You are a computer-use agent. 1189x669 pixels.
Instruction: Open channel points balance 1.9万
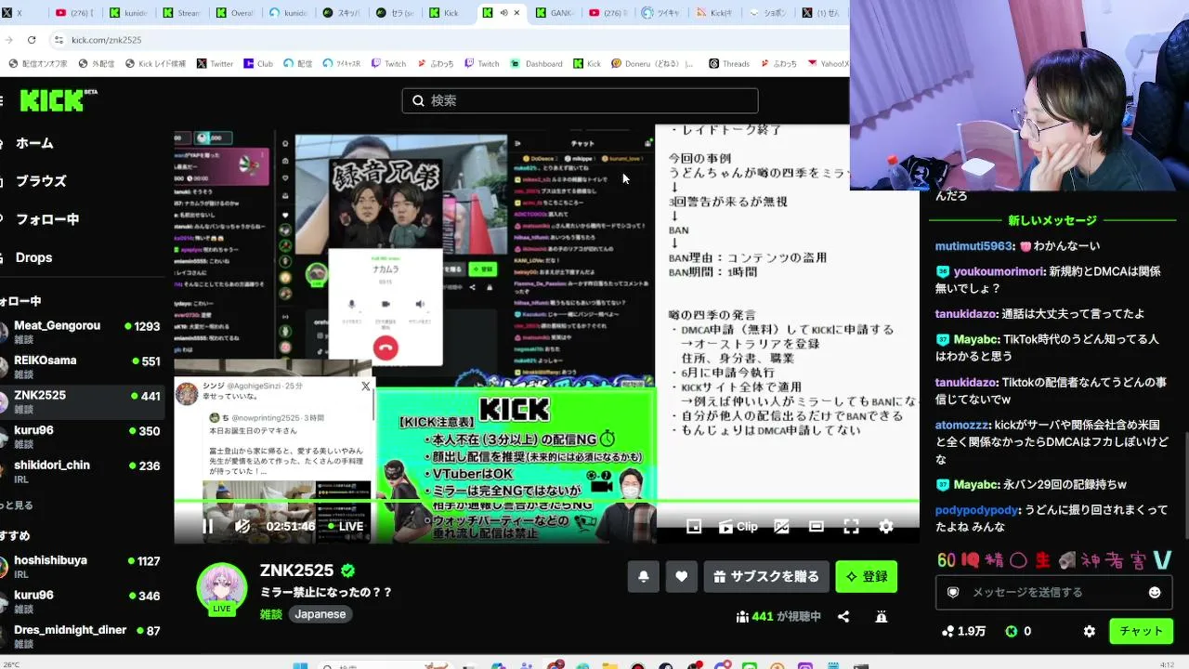(963, 631)
